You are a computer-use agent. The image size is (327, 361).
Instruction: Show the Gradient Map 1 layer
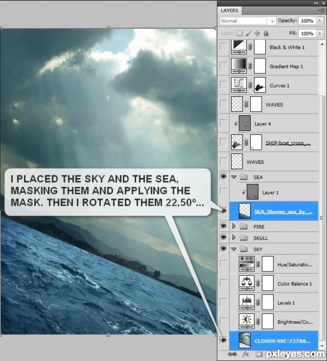point(223,66)
